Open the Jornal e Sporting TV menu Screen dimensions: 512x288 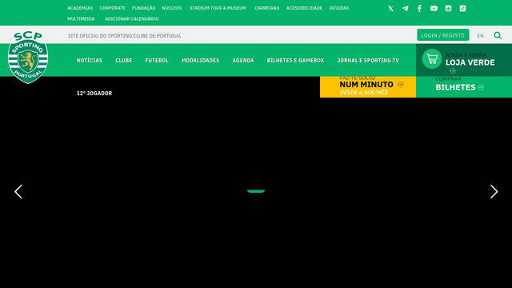tap(368, 61)
